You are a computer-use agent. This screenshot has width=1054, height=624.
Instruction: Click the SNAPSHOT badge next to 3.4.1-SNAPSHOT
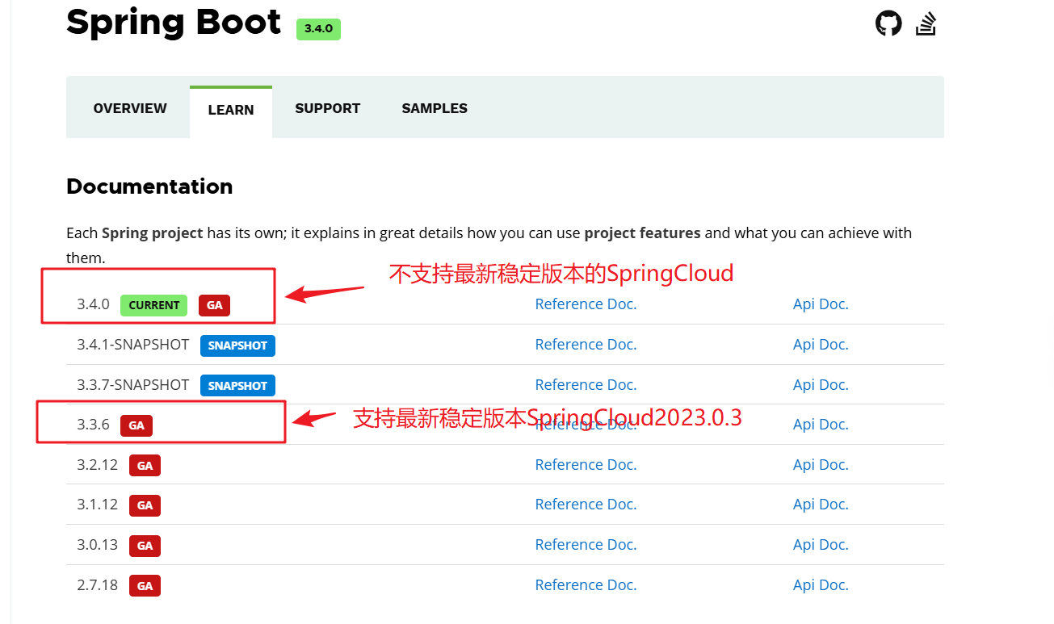[x=237, y=346]
